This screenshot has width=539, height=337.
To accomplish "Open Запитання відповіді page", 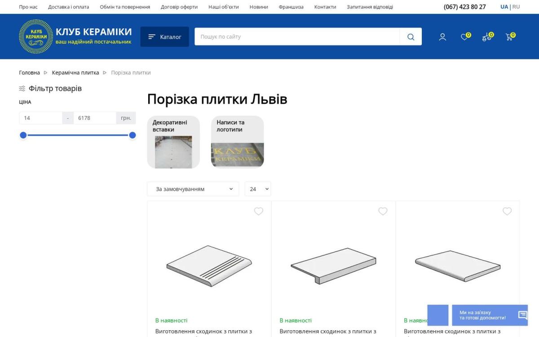I will point(370,7).
